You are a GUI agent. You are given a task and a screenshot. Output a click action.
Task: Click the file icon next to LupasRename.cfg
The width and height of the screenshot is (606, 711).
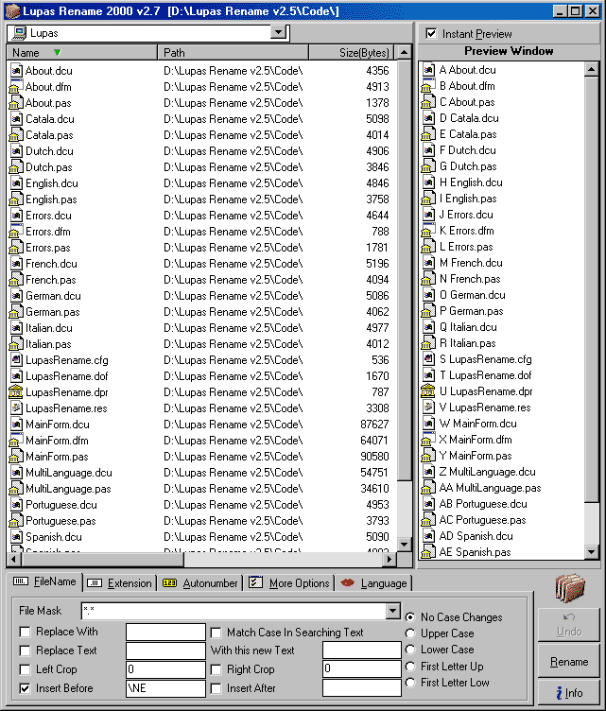15,360
